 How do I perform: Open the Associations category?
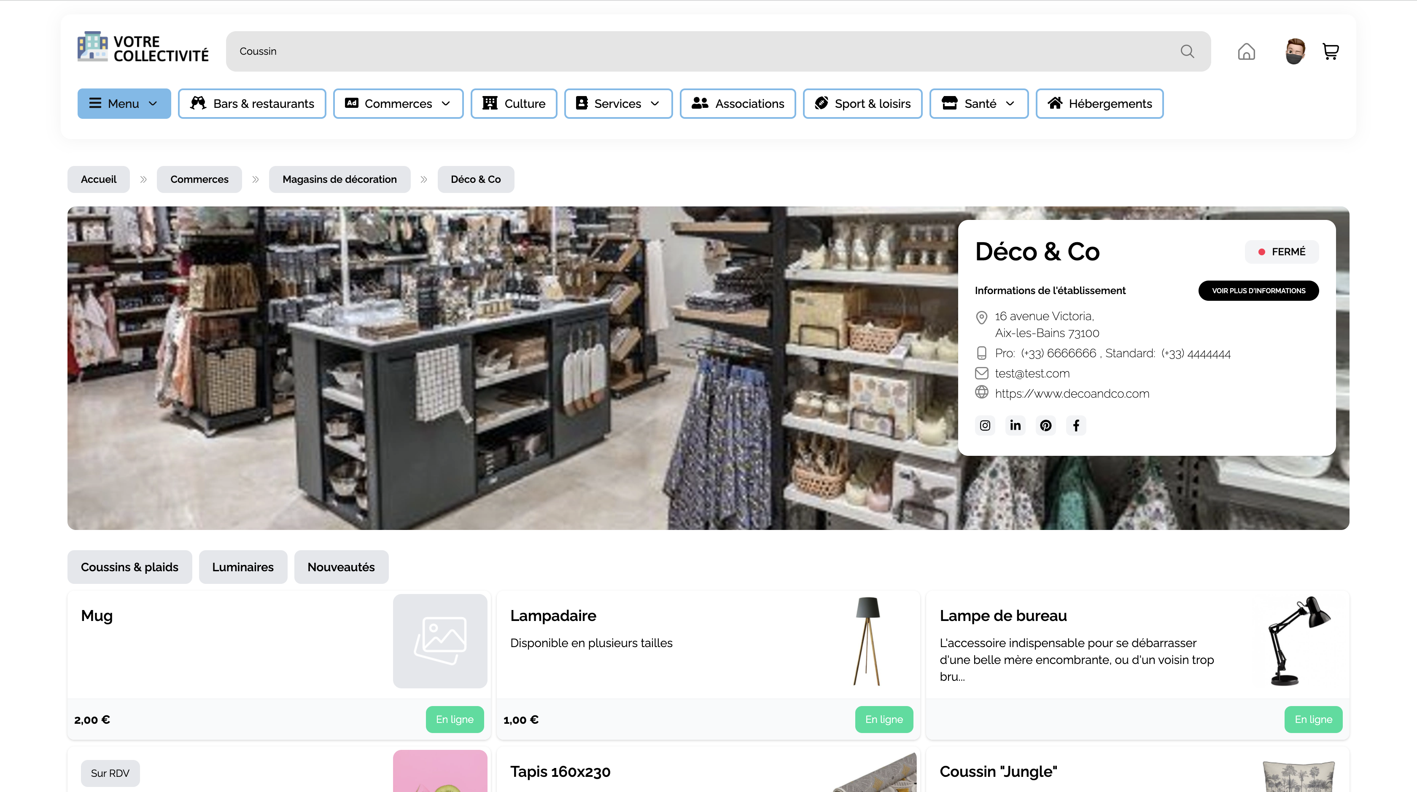[x=738, y=103]
